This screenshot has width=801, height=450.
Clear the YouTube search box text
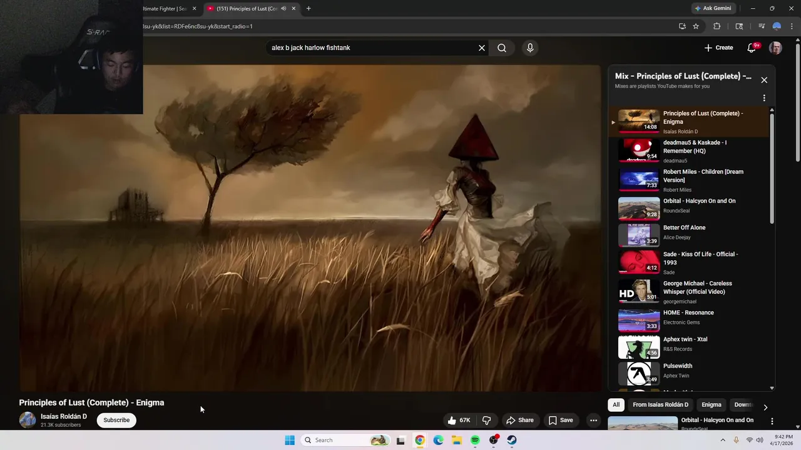(482, 47)
